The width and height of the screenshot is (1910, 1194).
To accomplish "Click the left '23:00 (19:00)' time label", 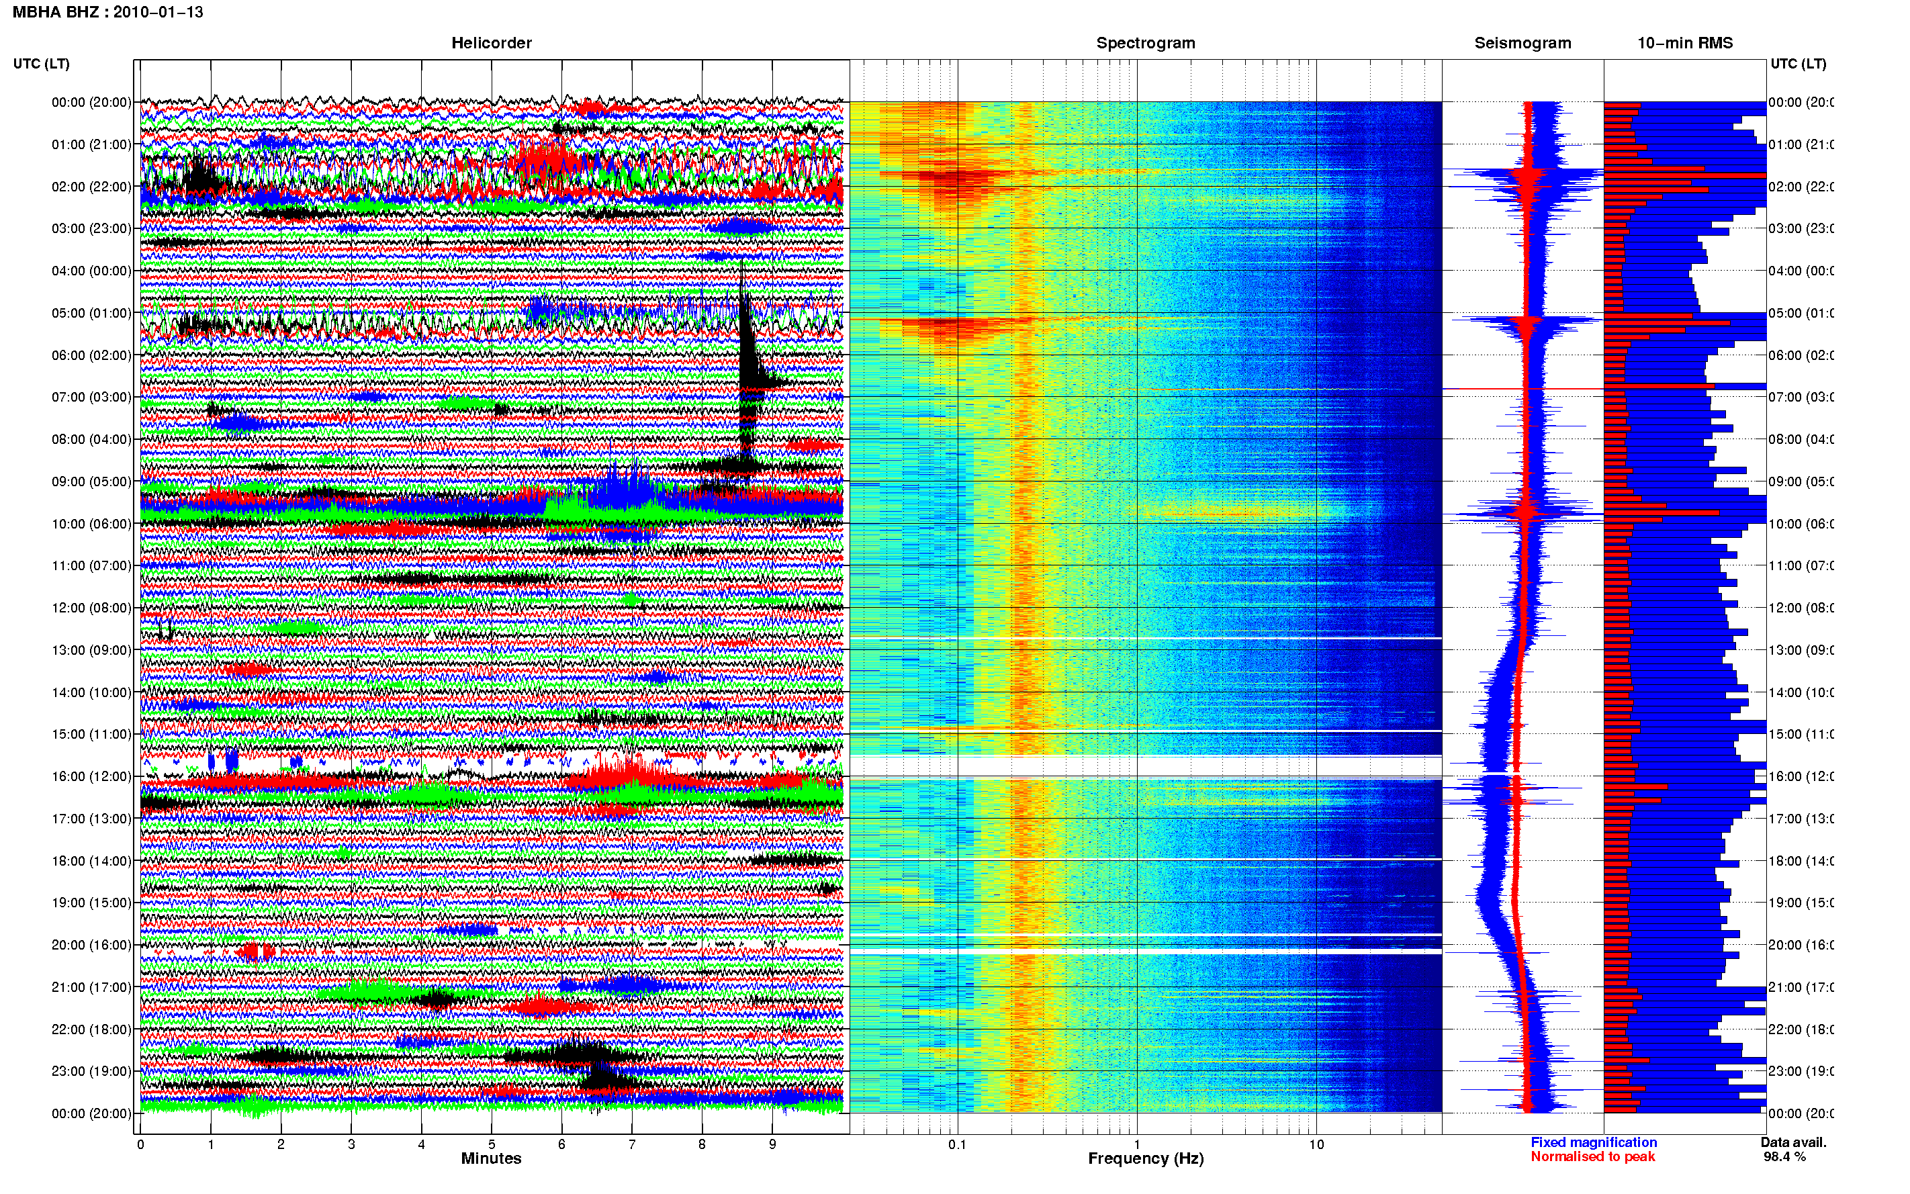I will click(x=91, y=1071).
